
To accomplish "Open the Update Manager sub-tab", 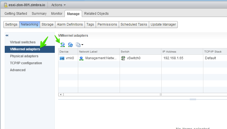I will point(163,24).
